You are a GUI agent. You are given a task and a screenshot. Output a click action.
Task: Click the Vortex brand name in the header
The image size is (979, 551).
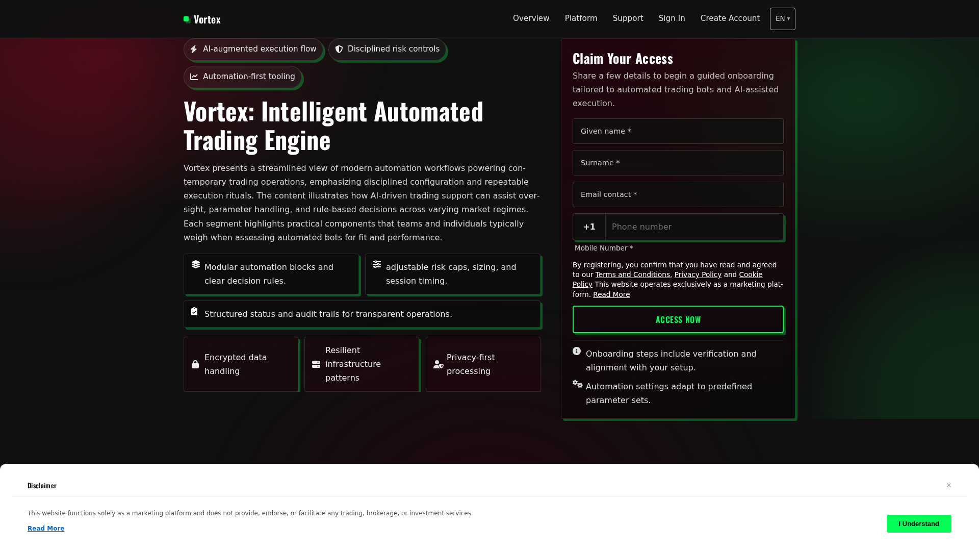tap(207, 19)
